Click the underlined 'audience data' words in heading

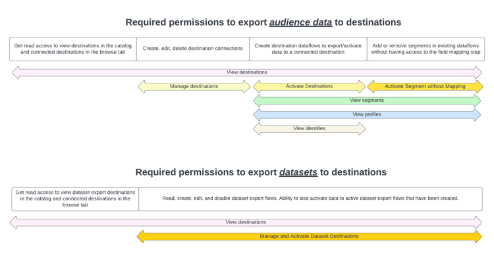300,22
